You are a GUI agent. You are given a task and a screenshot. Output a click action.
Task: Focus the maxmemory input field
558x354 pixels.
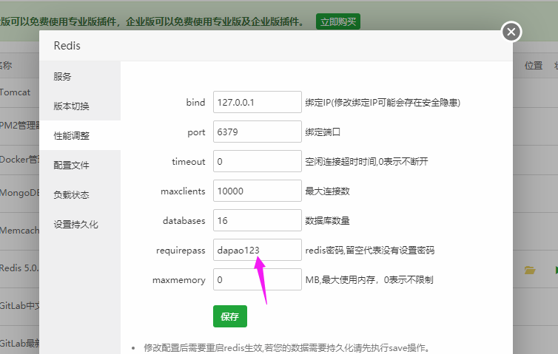click(x=258, y=279)
